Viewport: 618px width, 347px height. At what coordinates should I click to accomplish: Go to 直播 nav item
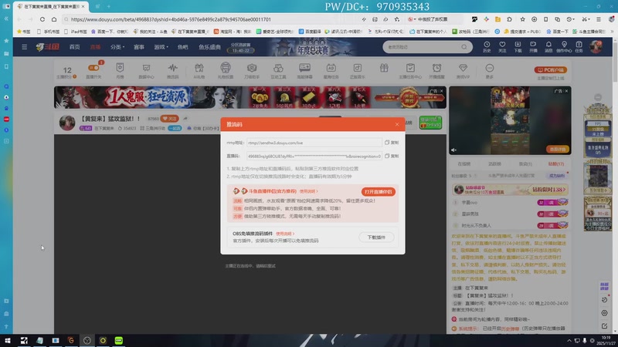pyautogui.click(x=95, y=47)
